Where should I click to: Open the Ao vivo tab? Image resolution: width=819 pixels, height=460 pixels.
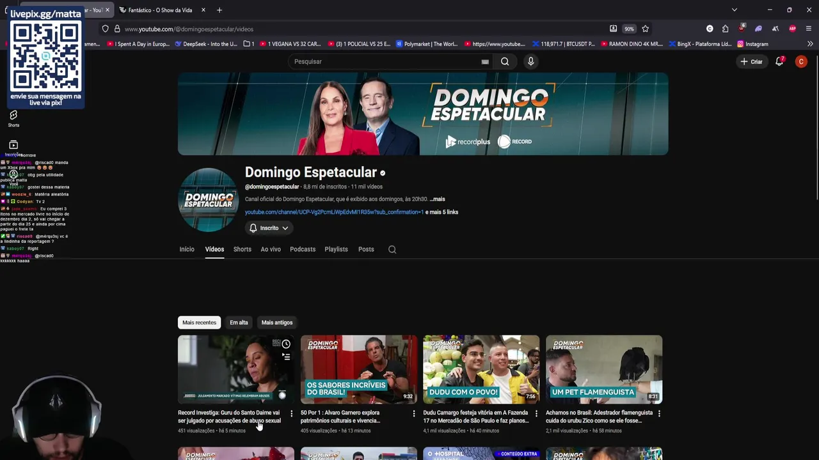click(271, 249)
